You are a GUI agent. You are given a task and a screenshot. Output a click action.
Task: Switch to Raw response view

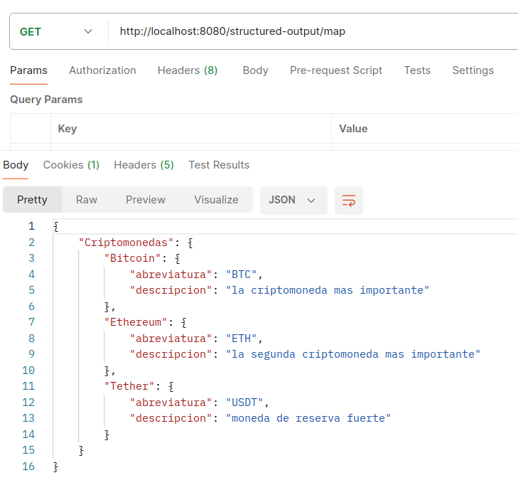pyautogui.click(x=87, y=200)
